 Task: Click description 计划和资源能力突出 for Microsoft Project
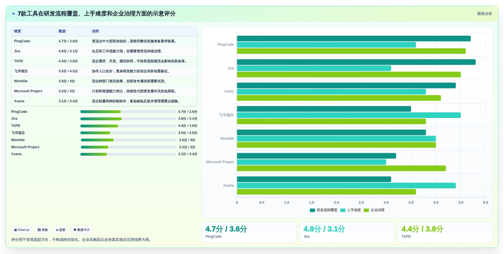[135, 91]
